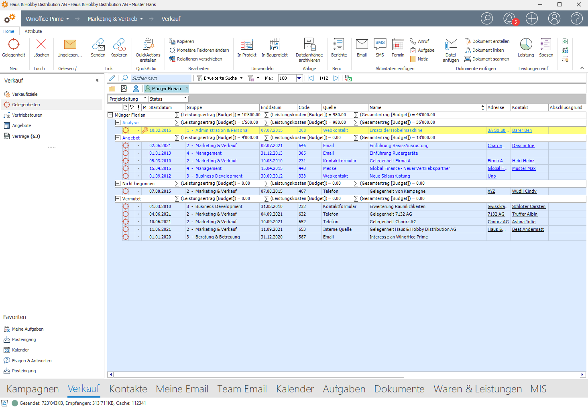Switch to the Home ribbon tab
This screenshot has height=408, width=588.
tap(9, 31)
